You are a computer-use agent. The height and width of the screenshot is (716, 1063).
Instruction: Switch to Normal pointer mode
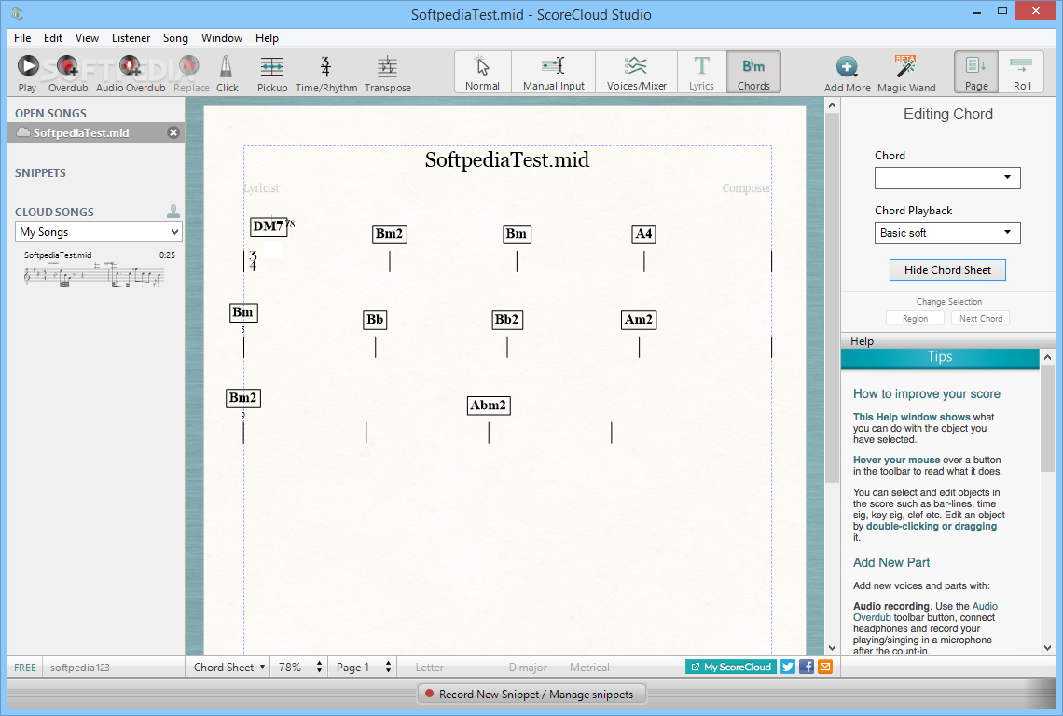[x=482, y=72]
